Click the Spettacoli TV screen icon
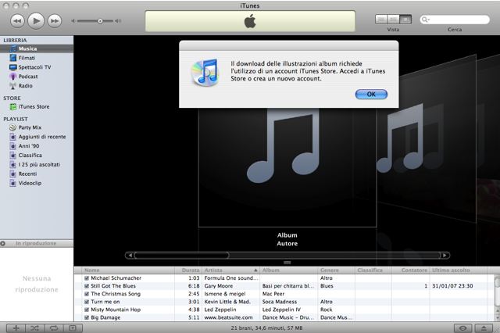The height and width of the screenshot is (333, 500). coord(13,67)
